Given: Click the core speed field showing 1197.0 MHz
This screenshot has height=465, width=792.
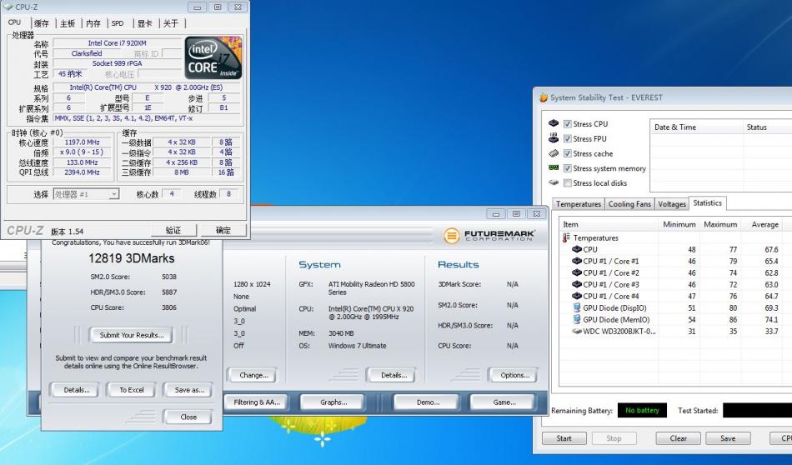Looking at the screenshot, I should coord(83,142).
